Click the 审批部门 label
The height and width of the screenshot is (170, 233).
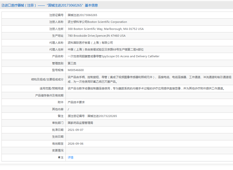tap(58, 123)
